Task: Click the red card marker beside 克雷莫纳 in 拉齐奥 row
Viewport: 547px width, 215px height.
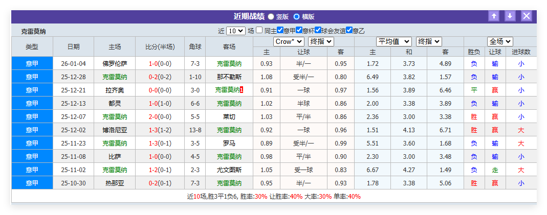Action: [x=242, y=90]
